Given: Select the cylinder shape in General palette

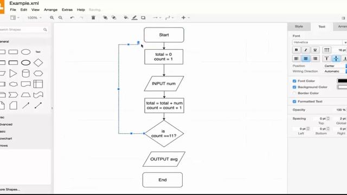Looking at the screenshot, I should [25, 74].
